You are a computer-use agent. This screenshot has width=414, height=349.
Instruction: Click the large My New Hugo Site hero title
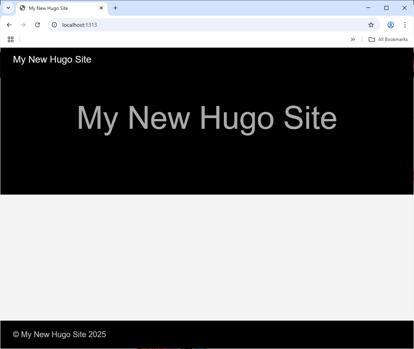tap(207, 118)
